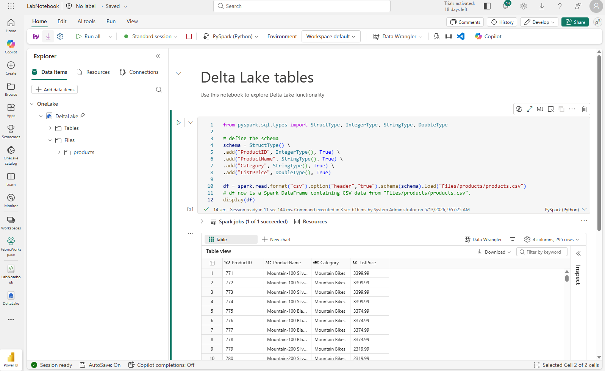The width and height of the screenshot is (605, 371).
Task: Click the top Search input field
Action: [302, 6]
